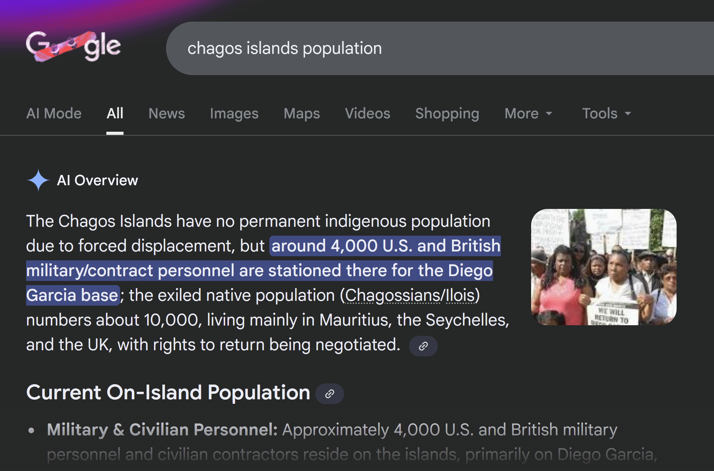The width and height of the screenshot is (714, 471).
Task: Click the Current On-Island Population heading
Action: pos(168,392)
